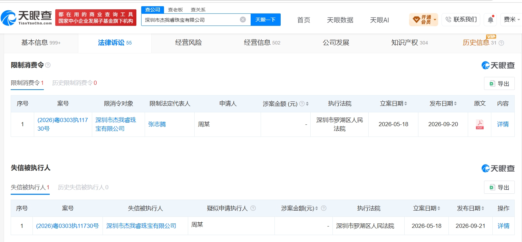Viewport: 522px width, 242px height.
Task: View 详情 of the restriction order row
Action: 503,124
